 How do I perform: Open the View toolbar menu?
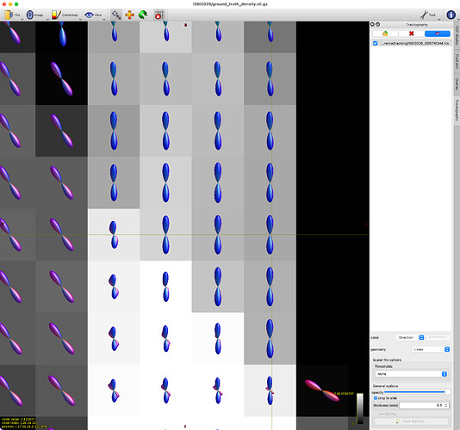click(x=93, y=15)
